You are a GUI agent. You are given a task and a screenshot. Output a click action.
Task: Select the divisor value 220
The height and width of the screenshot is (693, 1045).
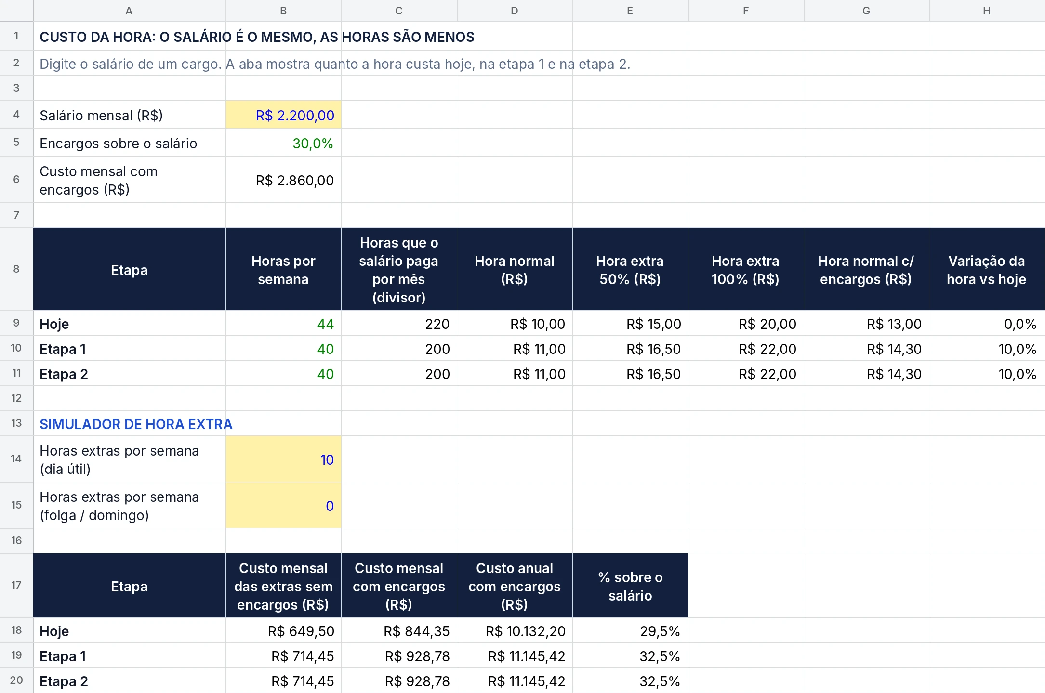(399, 323)
